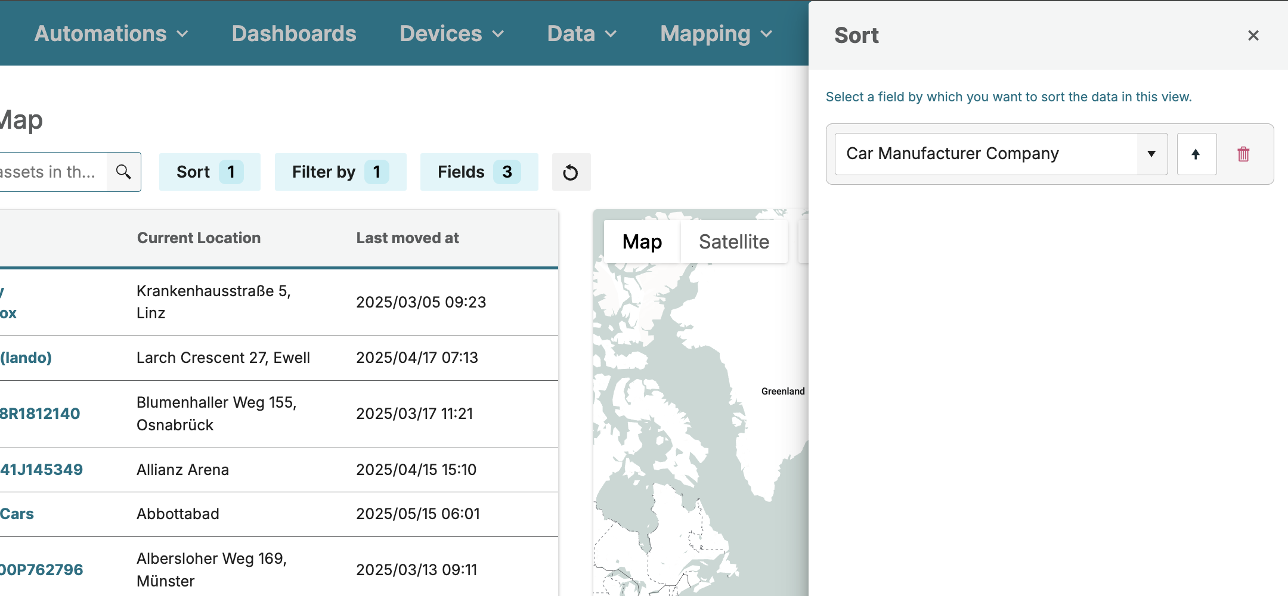Click the Current Location column header
Viewport: 1288px width, 596px height.
tap(199, 238)
